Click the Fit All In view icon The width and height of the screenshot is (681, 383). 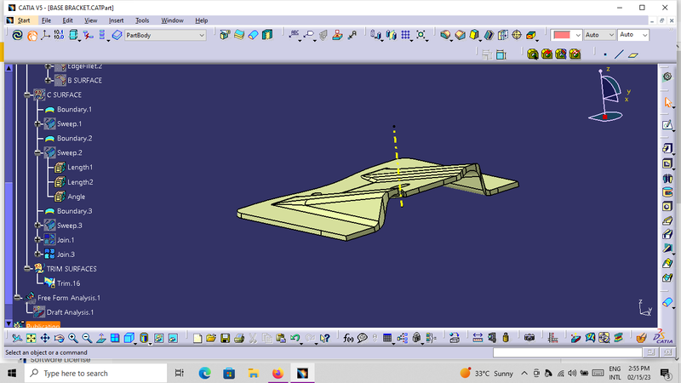tap(31, 338)
